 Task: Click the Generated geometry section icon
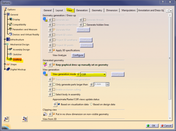[45, 64]
